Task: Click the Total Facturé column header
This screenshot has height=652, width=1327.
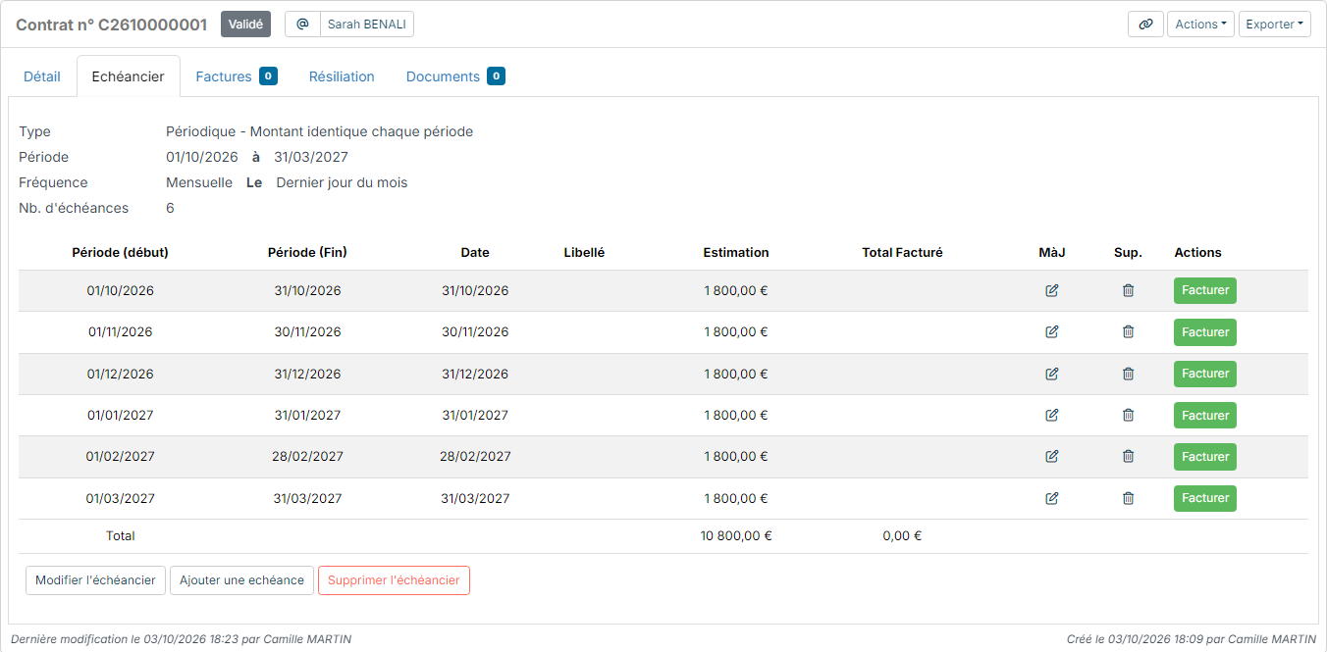Action: pyautogui.click(x=902, y=253)
